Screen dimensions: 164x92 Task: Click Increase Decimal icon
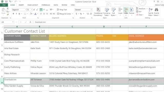[x=88, y=14]
